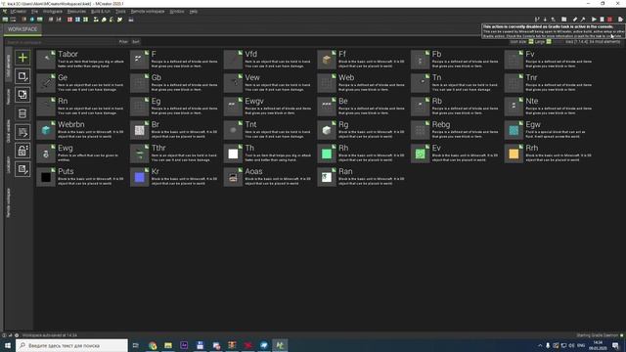Click the Windows Start button

[8, 345]
